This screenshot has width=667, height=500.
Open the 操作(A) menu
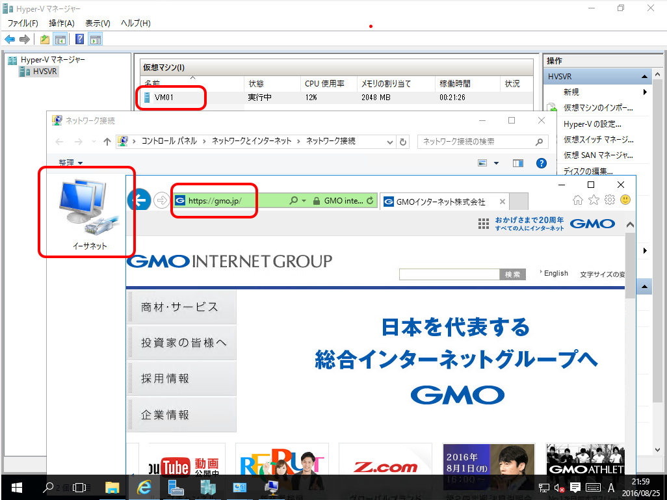tap(61, 23)
